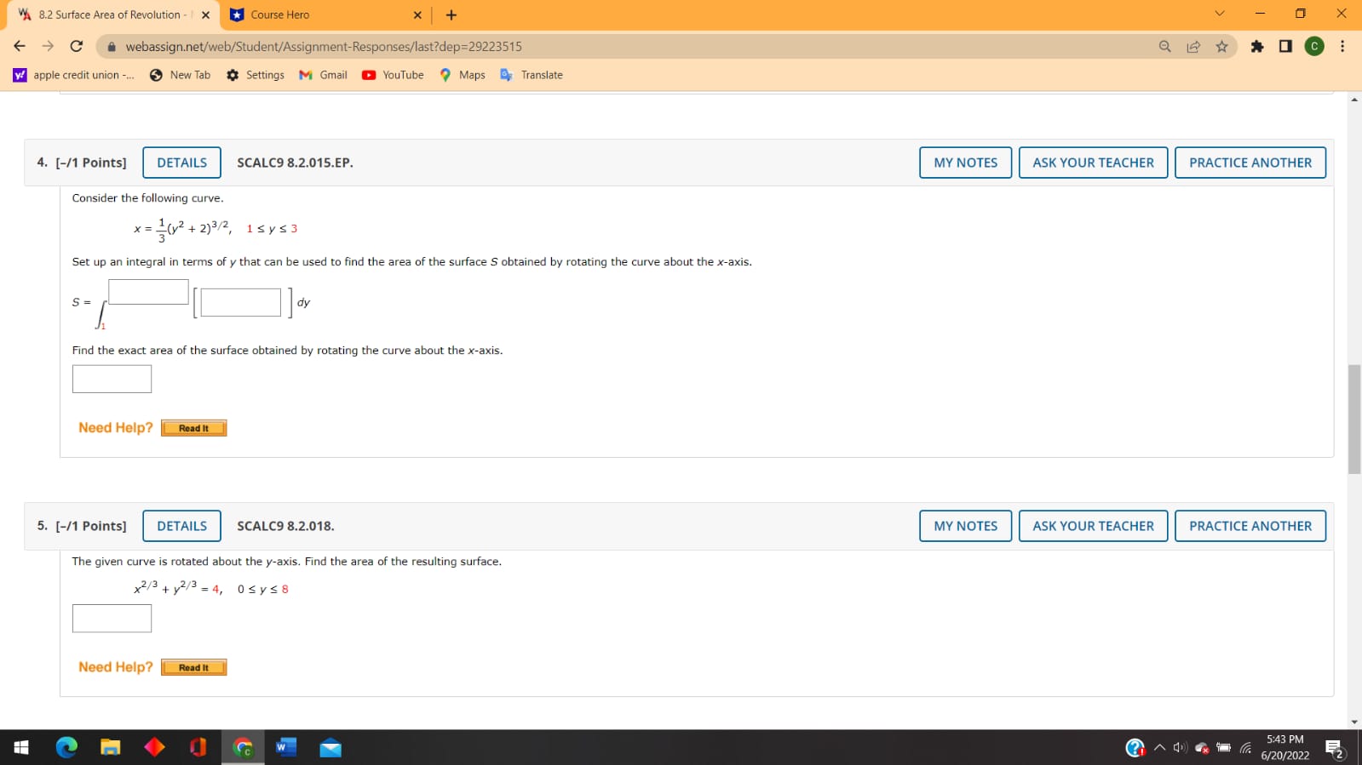Open the YouTube bookmark
Viewport: 1362px width, 765px height.
(x=393, y=75)
